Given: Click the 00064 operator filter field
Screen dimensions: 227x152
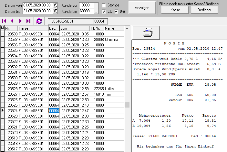Looking at the screenshot, I should 101,21.
